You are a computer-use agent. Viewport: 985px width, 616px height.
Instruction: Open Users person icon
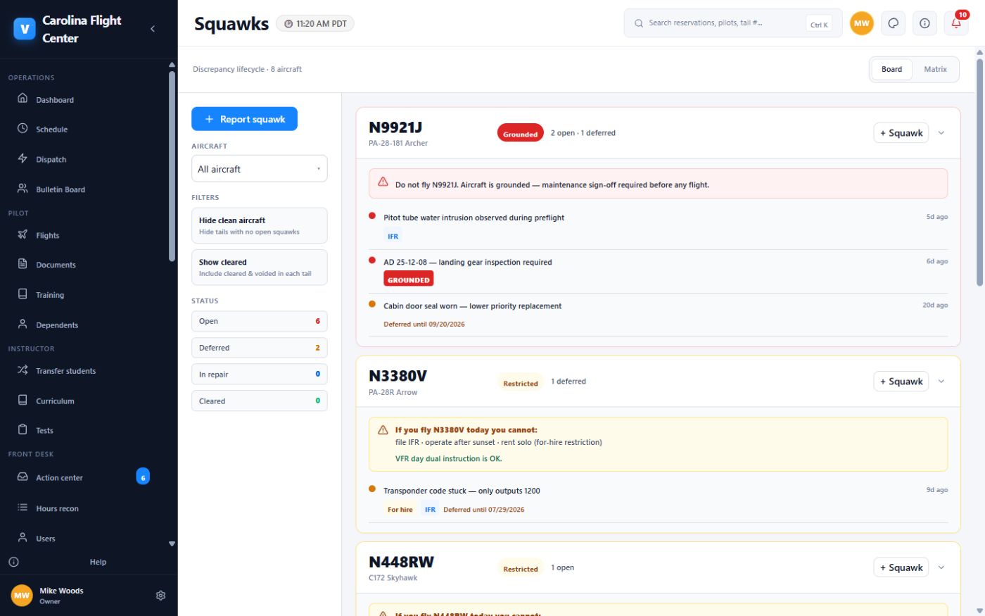(x=23, y=538)
